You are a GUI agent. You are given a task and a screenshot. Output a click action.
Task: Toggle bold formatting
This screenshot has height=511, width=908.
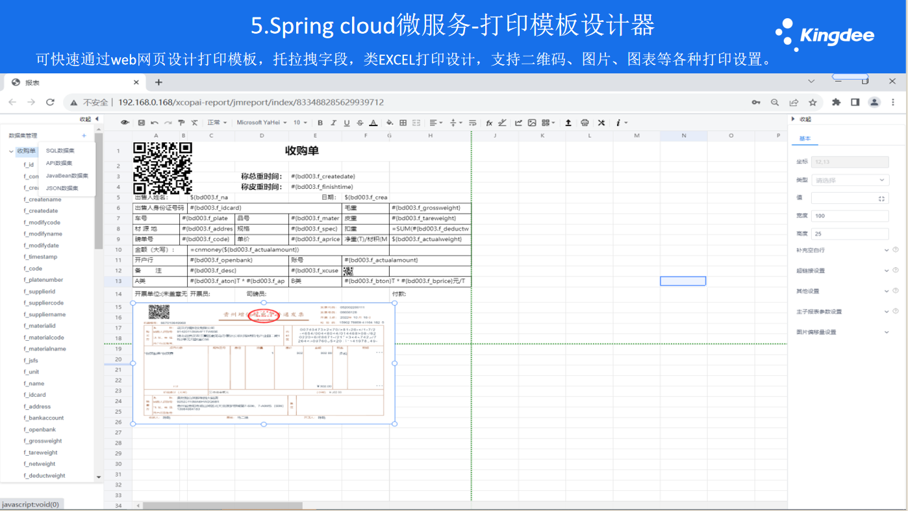click(320, 123)
